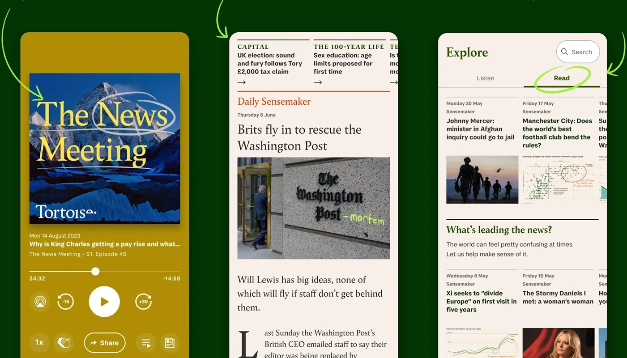Share the current episode
Image resolution: width=627 pixels, height=358 pixels.
coord(105,343)
